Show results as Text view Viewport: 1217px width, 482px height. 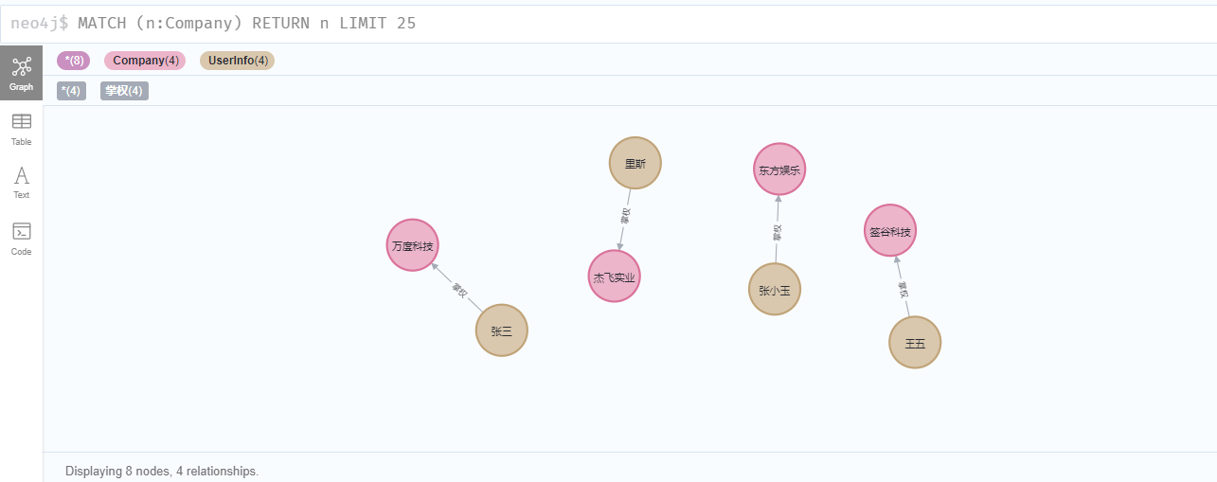pyautogui.click(x=21, y=183)
